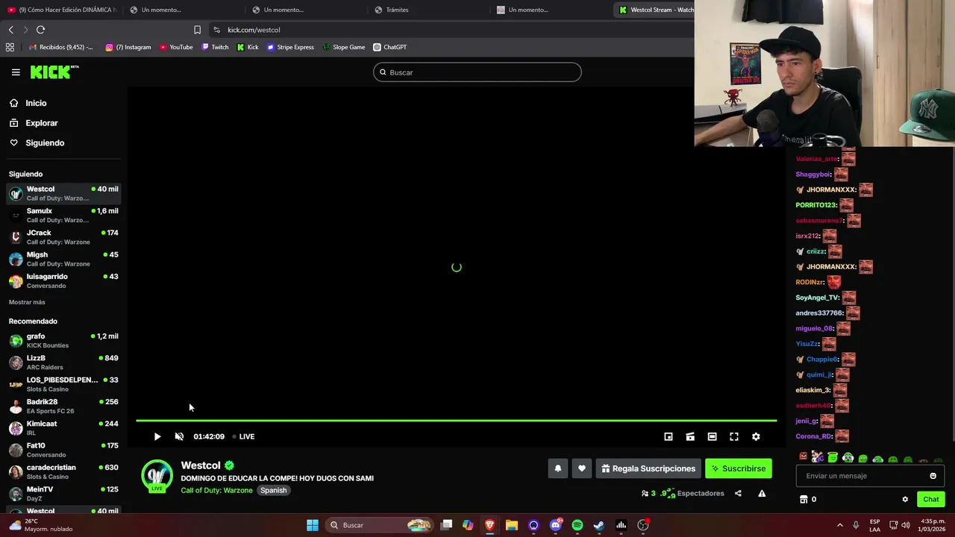Viewport: 955px width, 537px height.
Task: Click the green Suscribirse button
Action: [739, 468]
